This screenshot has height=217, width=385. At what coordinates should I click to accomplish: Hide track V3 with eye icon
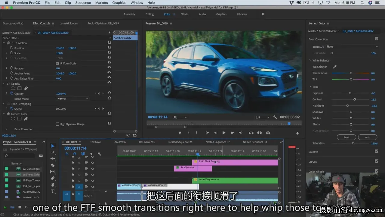click(x=93, y=175)
